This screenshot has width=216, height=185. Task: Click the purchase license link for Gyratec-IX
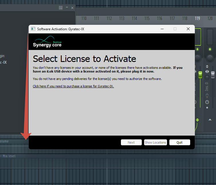pyautogui.click(x=73, y=86)
